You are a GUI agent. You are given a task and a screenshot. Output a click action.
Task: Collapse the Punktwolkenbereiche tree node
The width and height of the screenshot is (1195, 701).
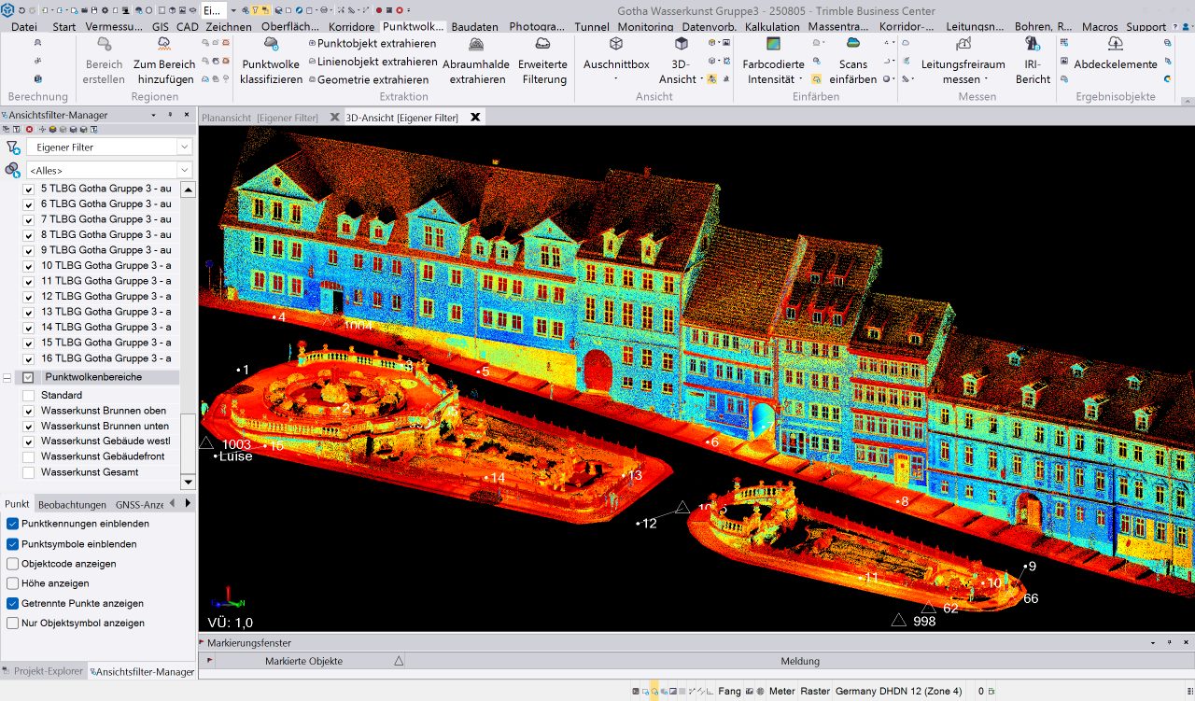tap(7, 378)
